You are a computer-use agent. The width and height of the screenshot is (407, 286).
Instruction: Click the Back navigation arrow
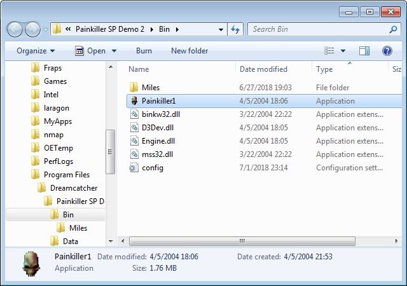click(15, 29)
